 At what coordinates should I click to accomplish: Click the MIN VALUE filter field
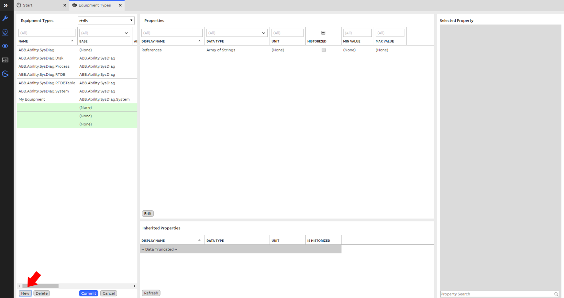click(357, 33)
